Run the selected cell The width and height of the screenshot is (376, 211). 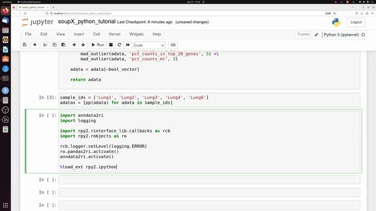pos(98,45)
